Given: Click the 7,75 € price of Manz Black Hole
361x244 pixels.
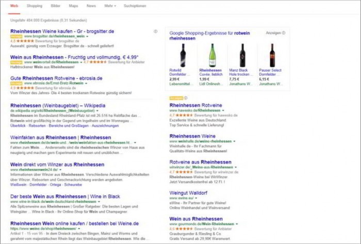Looking at the screenshot, I should (234, 79).
